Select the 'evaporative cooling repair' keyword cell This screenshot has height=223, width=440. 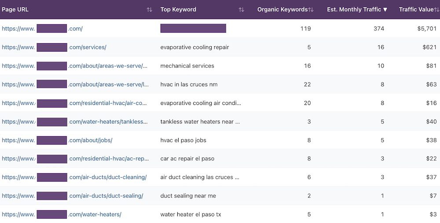tap(194, 47)
